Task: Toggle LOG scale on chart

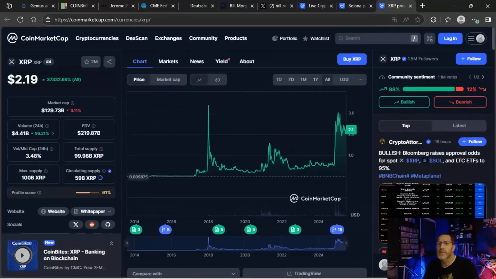Action: 344,80
